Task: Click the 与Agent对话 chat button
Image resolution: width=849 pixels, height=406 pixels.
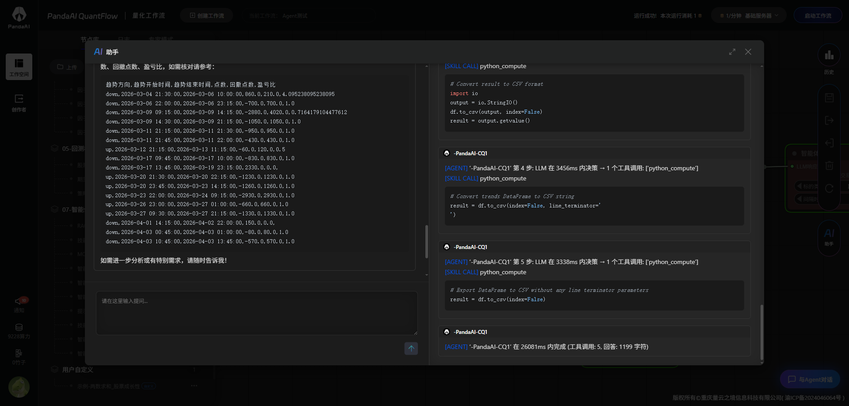Action: (810, 379)
